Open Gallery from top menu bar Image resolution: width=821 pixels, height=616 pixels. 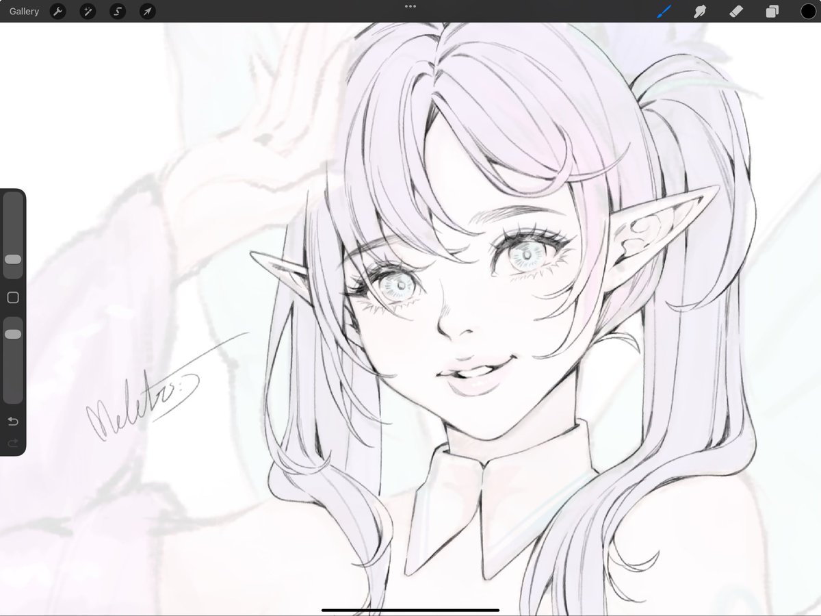click(x=24, y=11)
